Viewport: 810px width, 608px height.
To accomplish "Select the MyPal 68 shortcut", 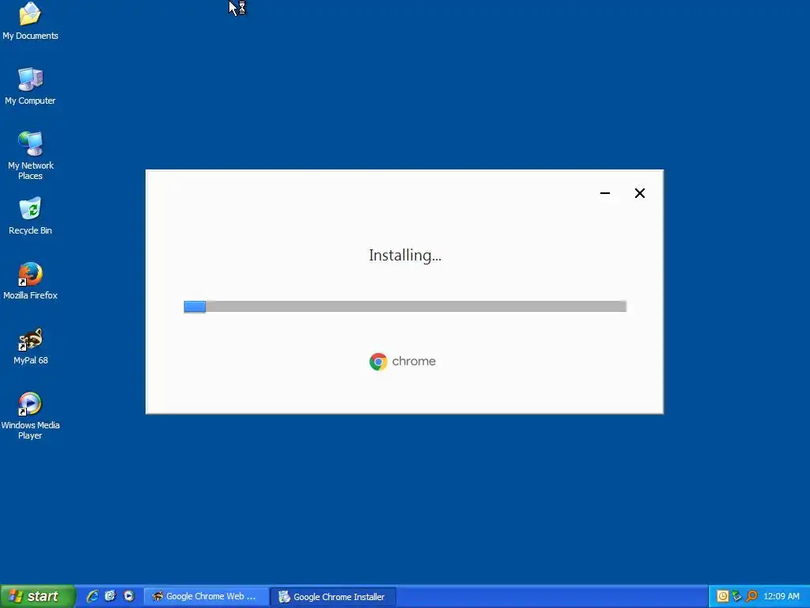I will pyautogui.click(x=30, y=346).
